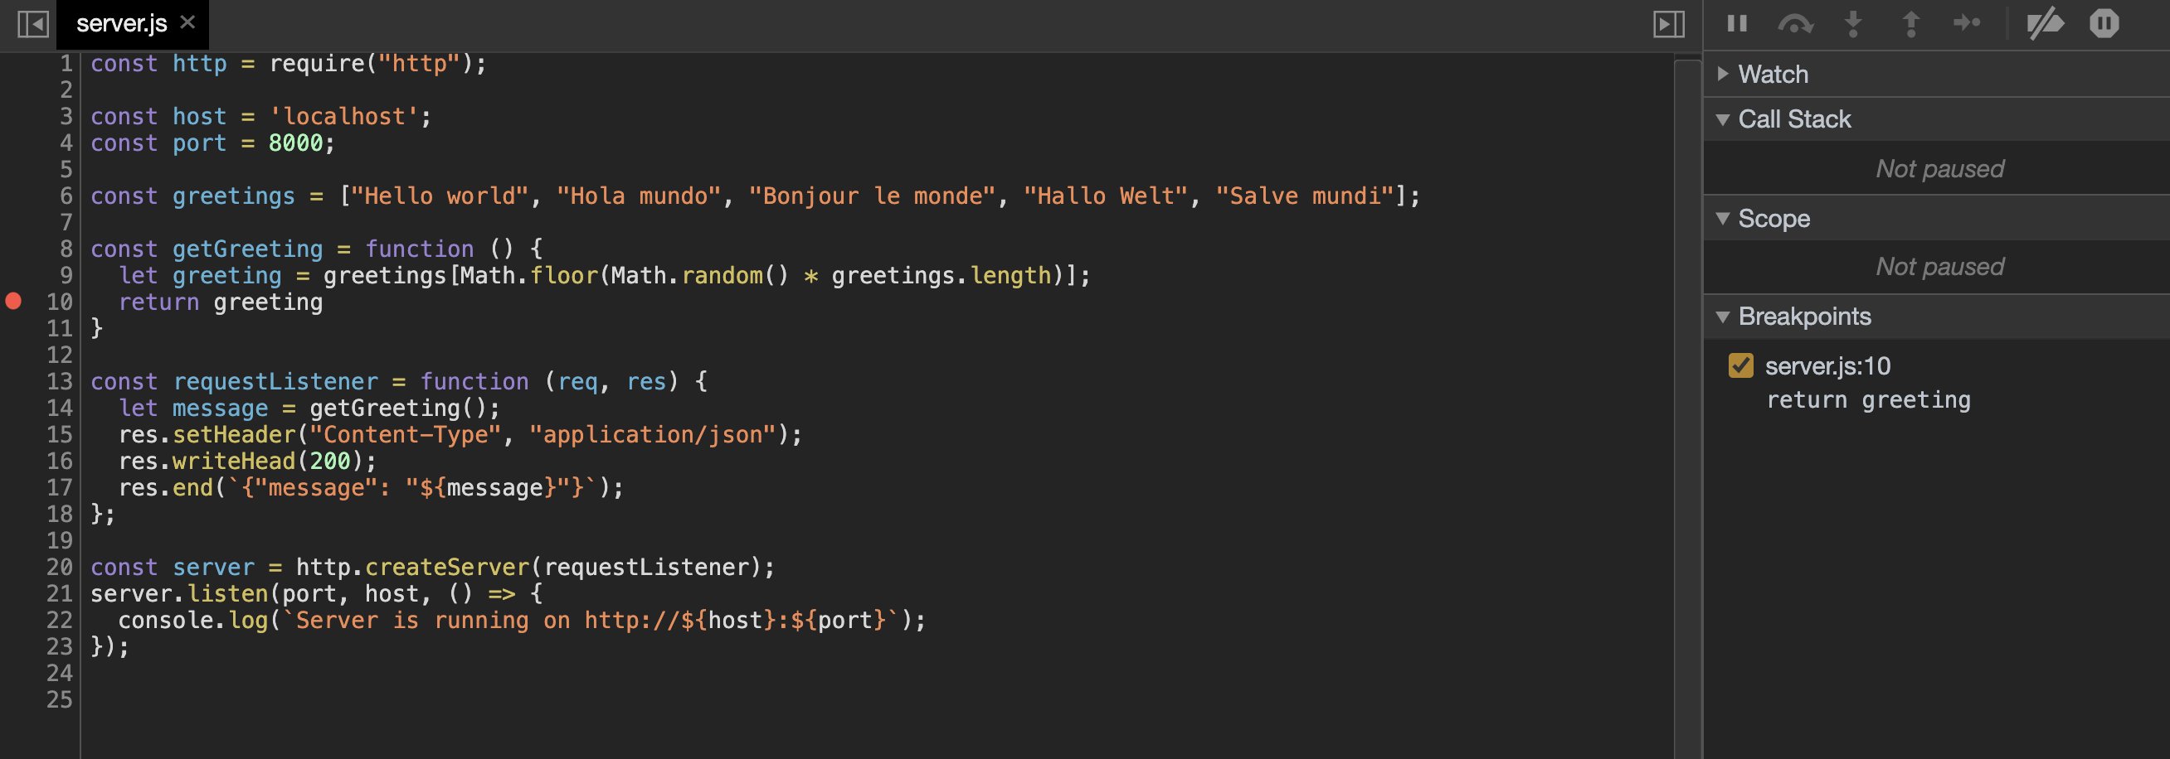Click the "Hola mundo" string

[639, 196]
